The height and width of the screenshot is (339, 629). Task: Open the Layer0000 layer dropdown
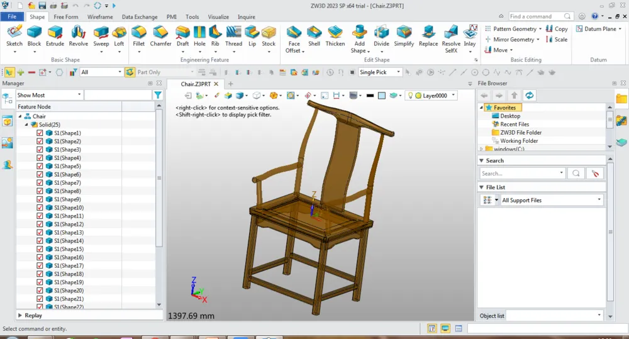pos(454,96)
